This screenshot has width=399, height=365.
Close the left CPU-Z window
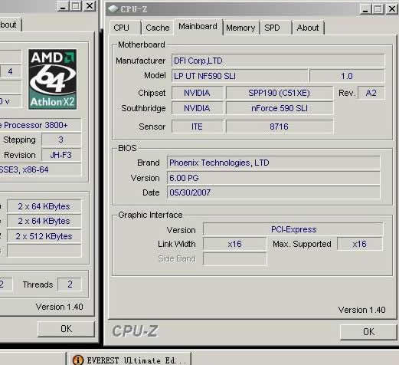90,5
